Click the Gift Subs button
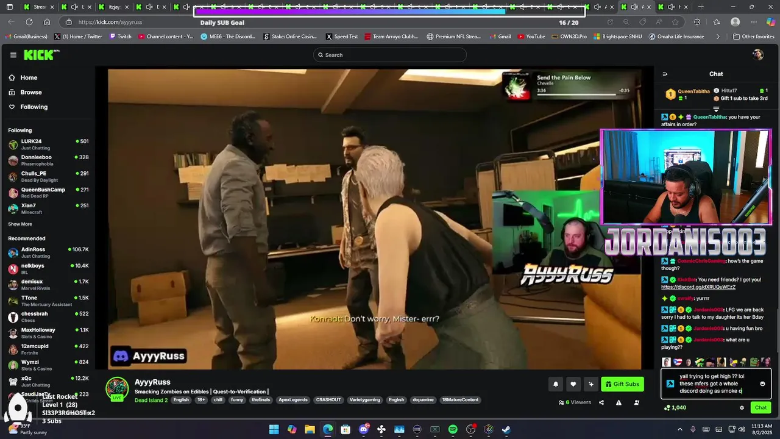 pos(622,384)
